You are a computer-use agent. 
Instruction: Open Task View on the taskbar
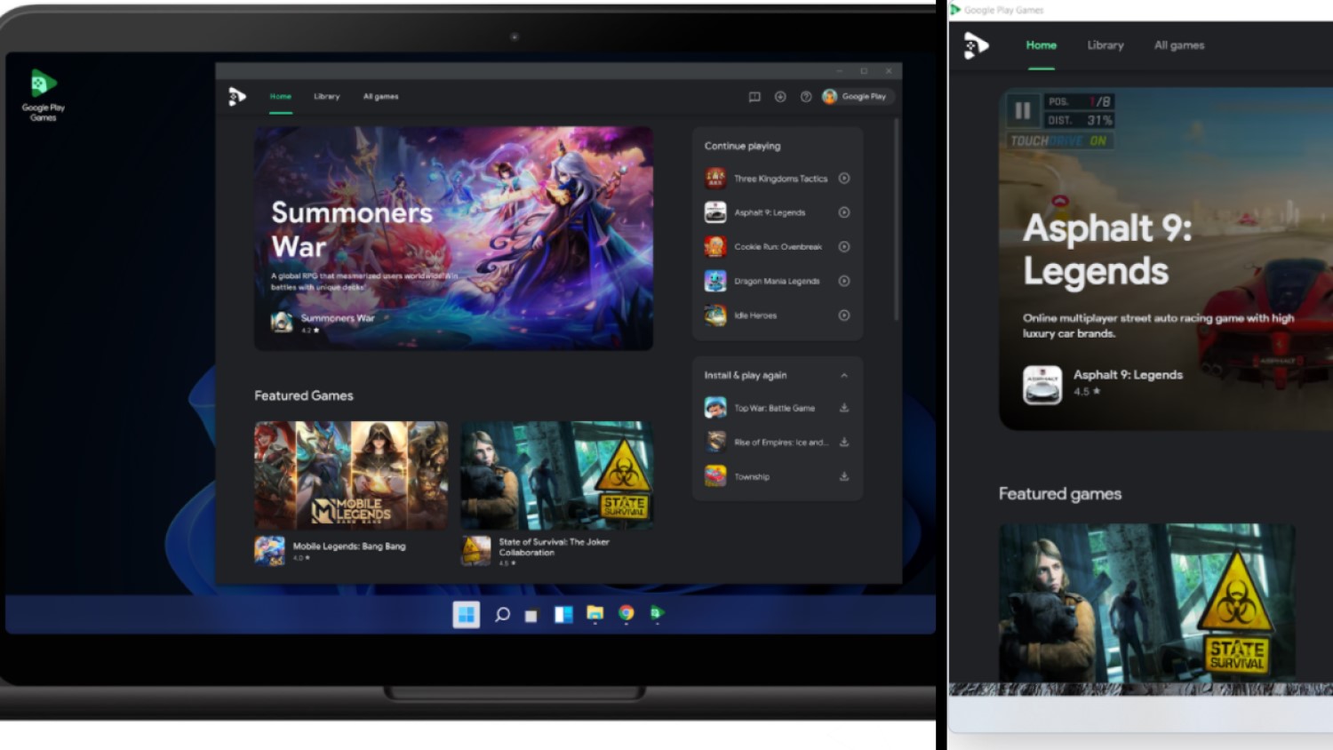pos(531,615)
